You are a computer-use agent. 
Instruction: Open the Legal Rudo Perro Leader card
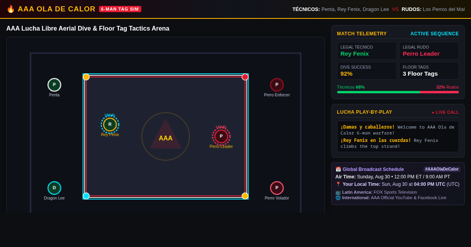(429, 51)
